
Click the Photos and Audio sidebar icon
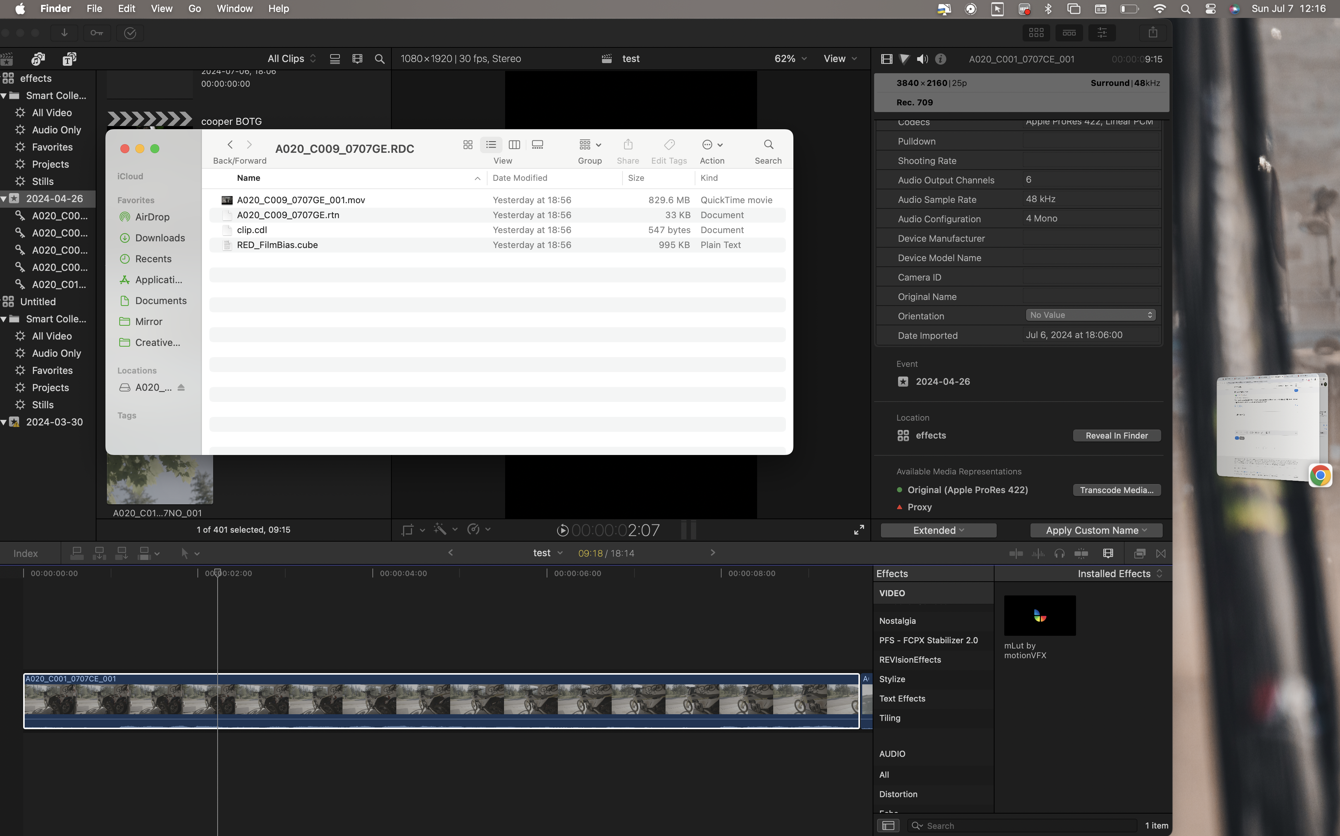point(38,59)
